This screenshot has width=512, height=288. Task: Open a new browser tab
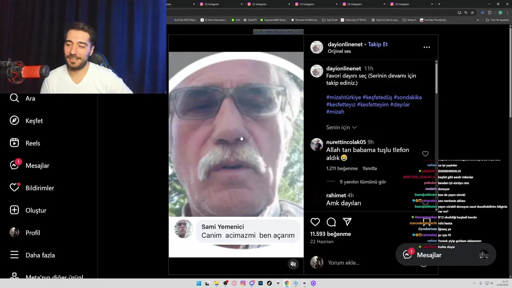[439, 4]
